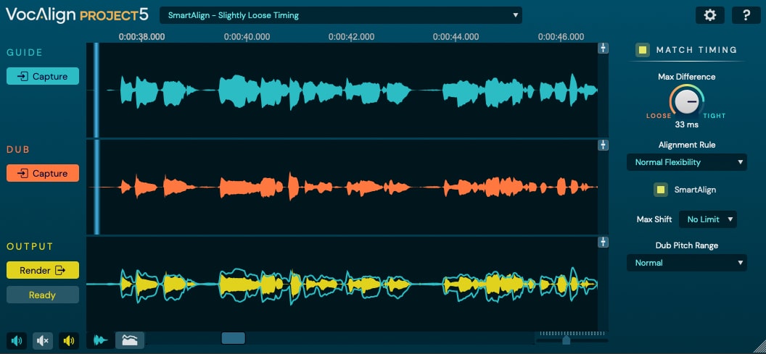
Task: Select the pitch contour display view icon
Action: click(130, 340)
